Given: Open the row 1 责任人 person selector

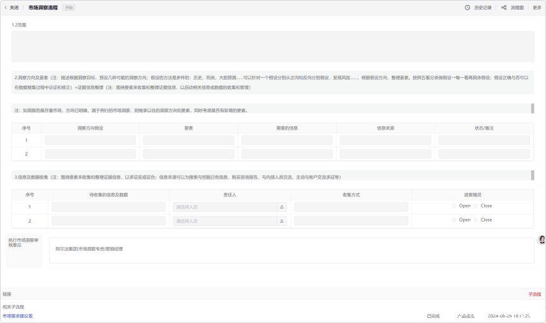Looking at the screenshot, I should click(224, 207).
